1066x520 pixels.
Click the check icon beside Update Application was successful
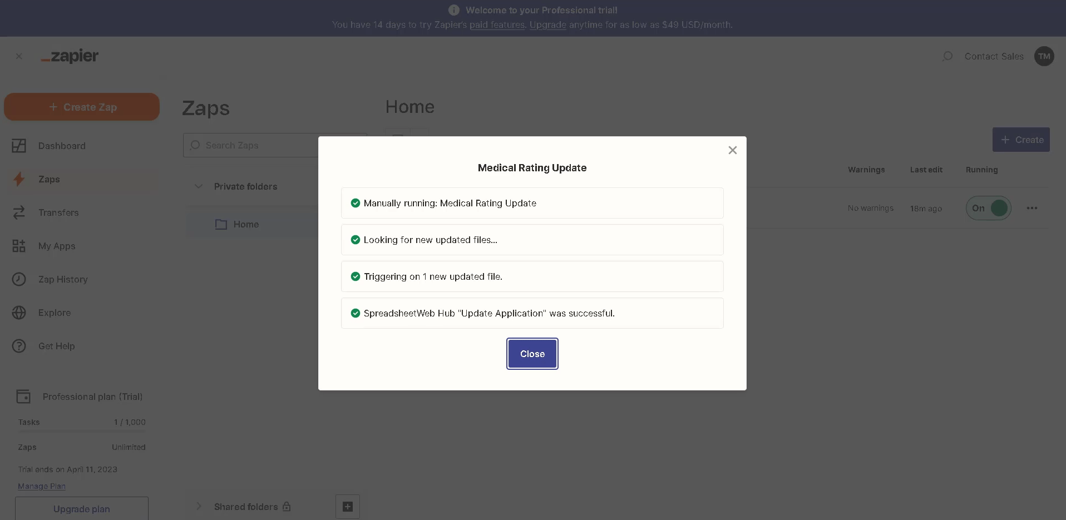(355, 313)
